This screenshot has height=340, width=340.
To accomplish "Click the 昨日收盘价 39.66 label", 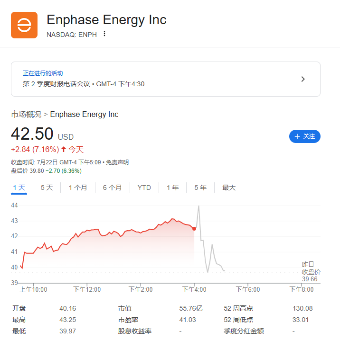I will click(311, 272).
